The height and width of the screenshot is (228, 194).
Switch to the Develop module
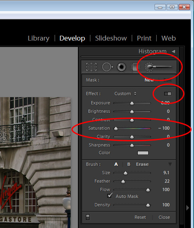pos(72,38)
